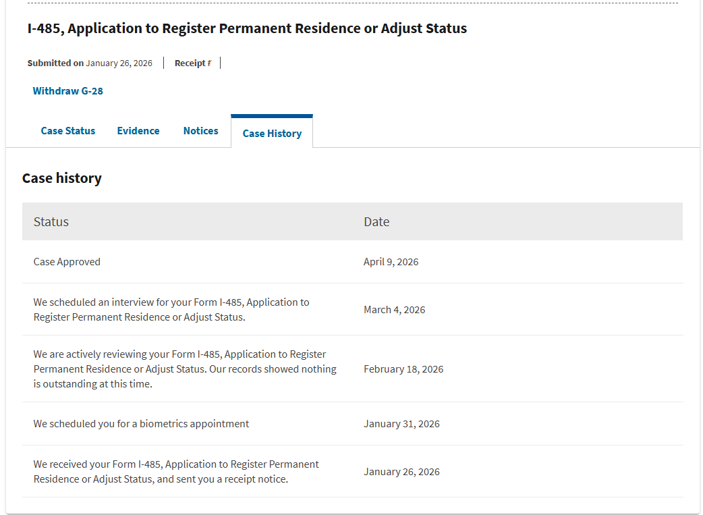
Task: Open the Notices tab
Action: 201,131
